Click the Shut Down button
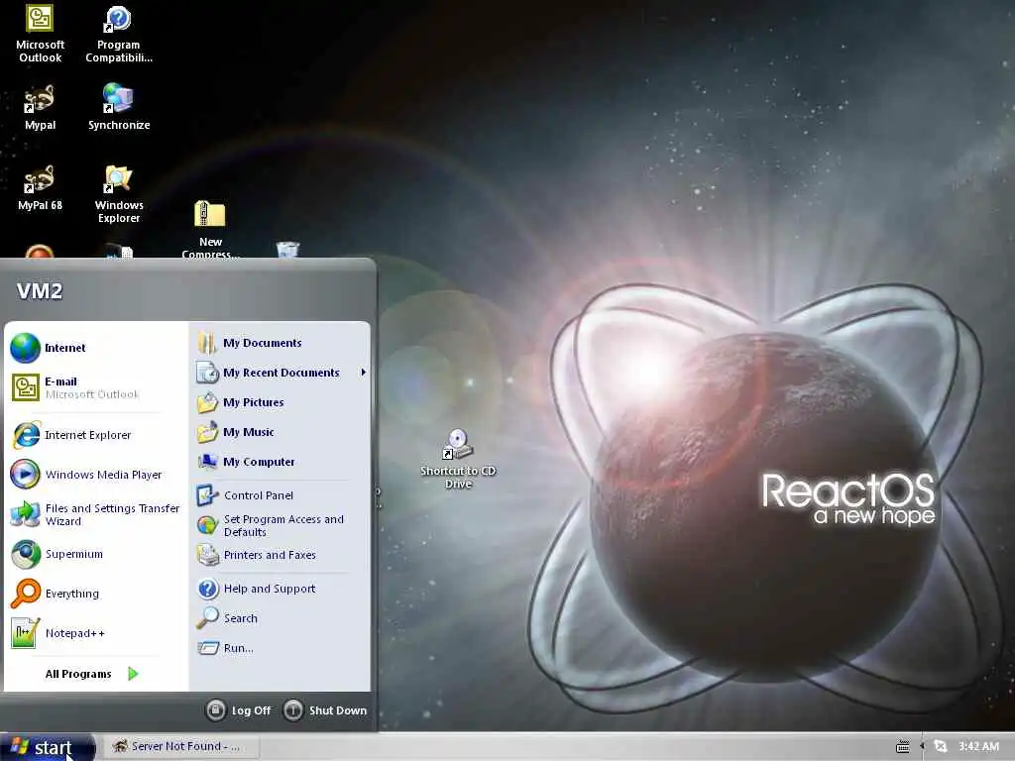This screenshot has width=1015, height=761. (325, 709)
